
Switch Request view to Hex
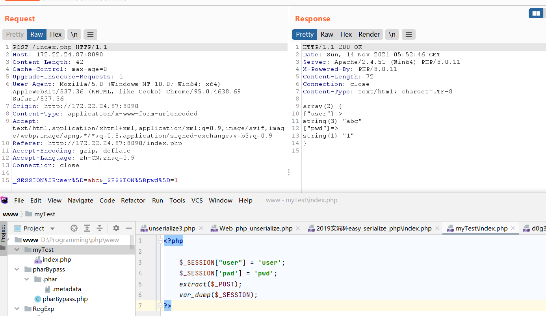(56, 35)
